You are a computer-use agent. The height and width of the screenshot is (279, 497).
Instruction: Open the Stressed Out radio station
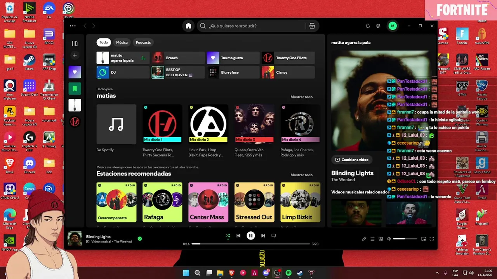254,202
